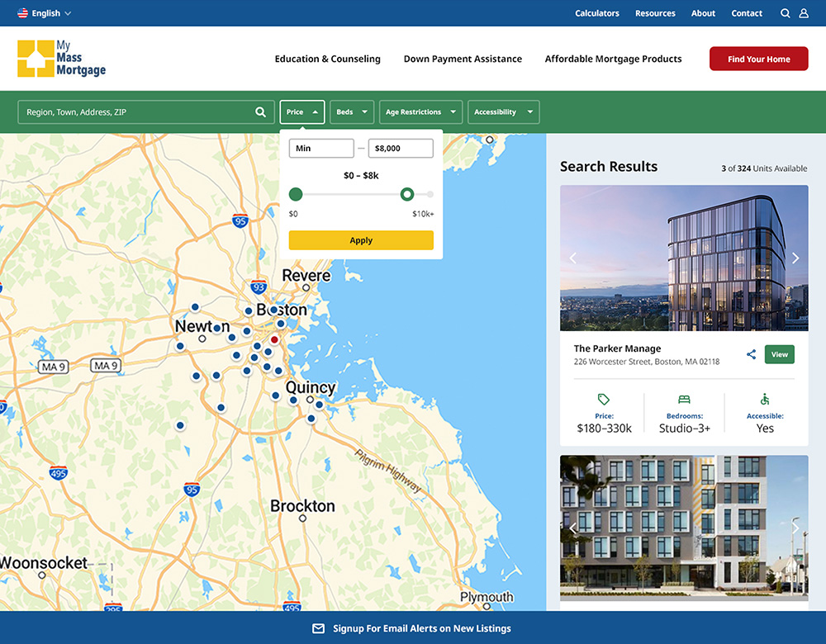Click the max price slider handle

tap(406, 194)
